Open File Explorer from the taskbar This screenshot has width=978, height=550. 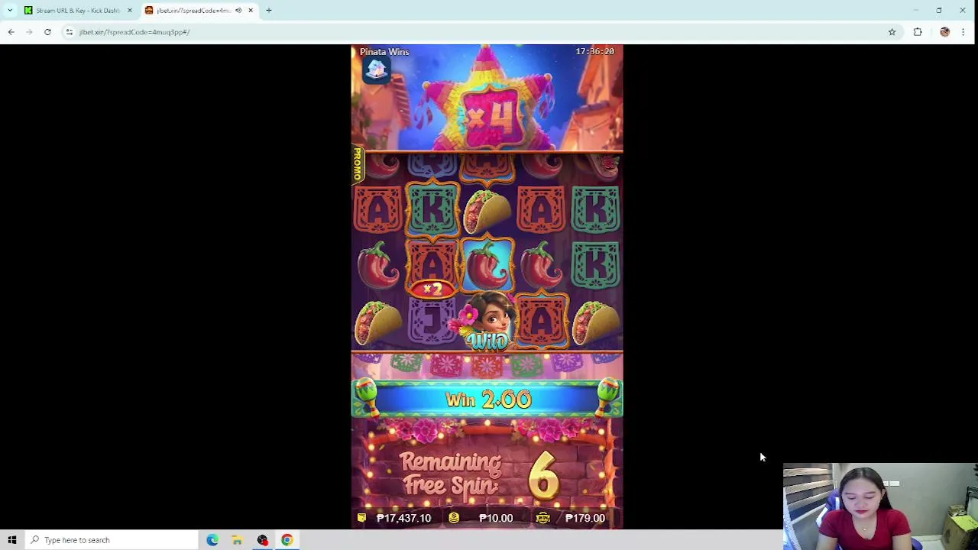coord(238,540)
